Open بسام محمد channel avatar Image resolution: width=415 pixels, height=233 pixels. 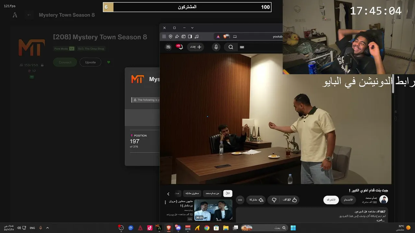384,200
